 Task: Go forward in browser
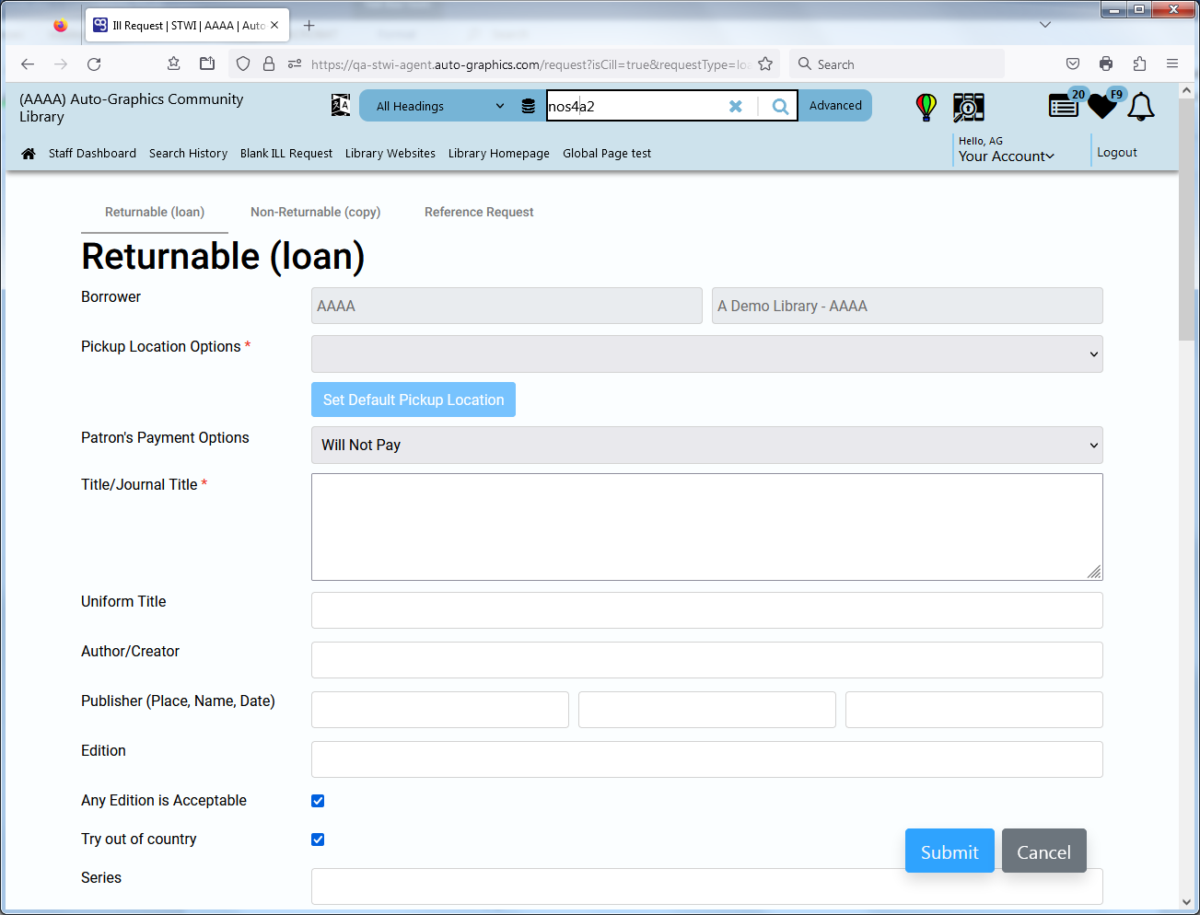(x=61, y=64)
